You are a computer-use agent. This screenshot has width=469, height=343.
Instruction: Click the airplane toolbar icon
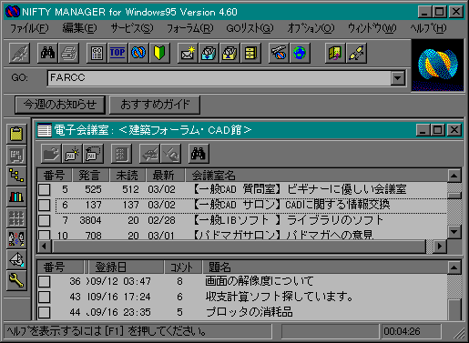pos(279,53)
